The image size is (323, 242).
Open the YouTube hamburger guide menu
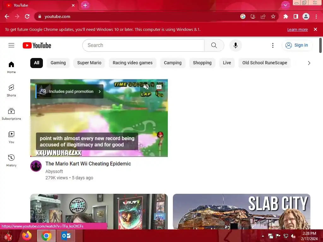pyautogui.click(x=11, y=45)
